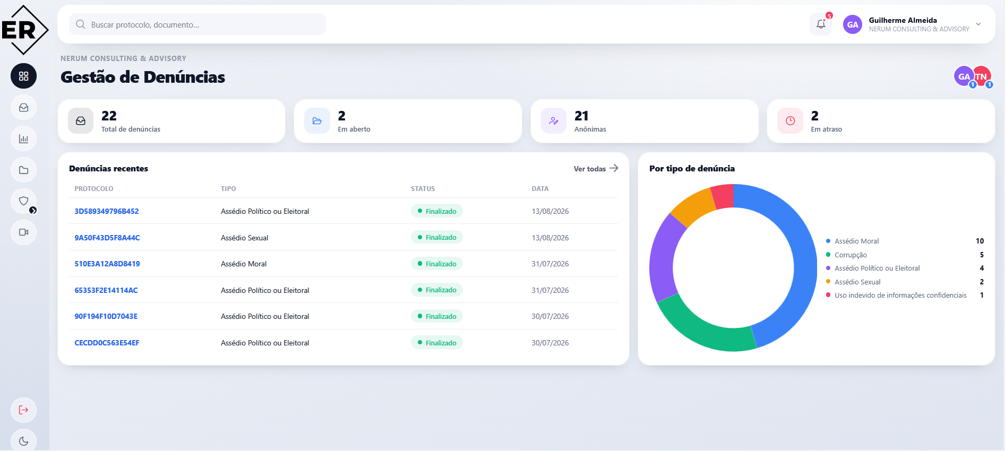Click the Assédio Sexual type cell in table
The height and width of the screenshot is (451, 1005).
pyautogui.click(x=245, y=238)
